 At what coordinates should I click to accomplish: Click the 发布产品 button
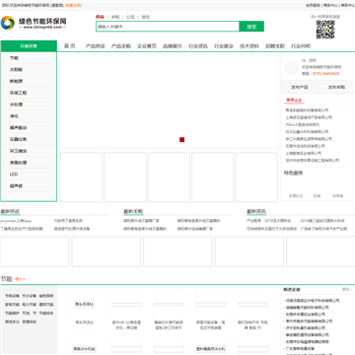coord(300,88)
